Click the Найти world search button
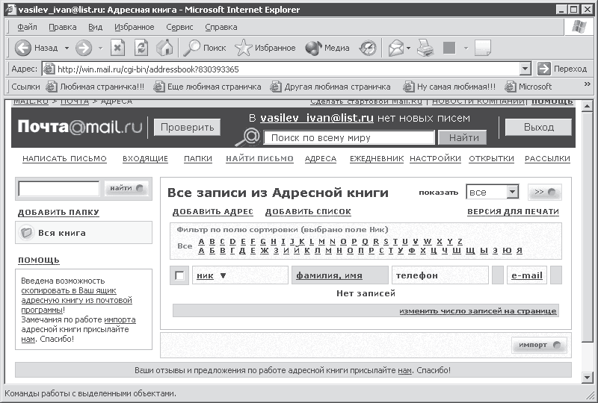Screen dimensions: 598x403 [x=463, y=137]
